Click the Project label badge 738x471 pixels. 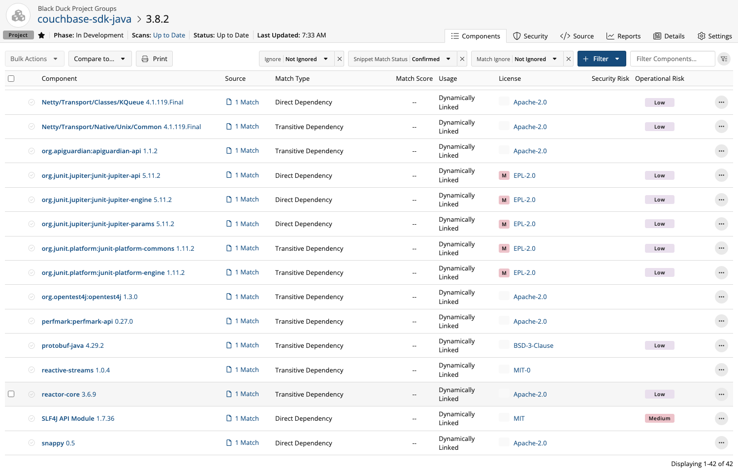(x=18, y=35)
